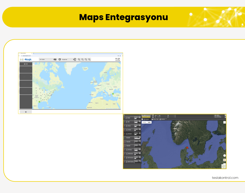Click the 4logit zoom-in magnifier icon

[79, 59]
